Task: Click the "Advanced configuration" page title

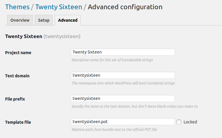Action: point(125,7)
